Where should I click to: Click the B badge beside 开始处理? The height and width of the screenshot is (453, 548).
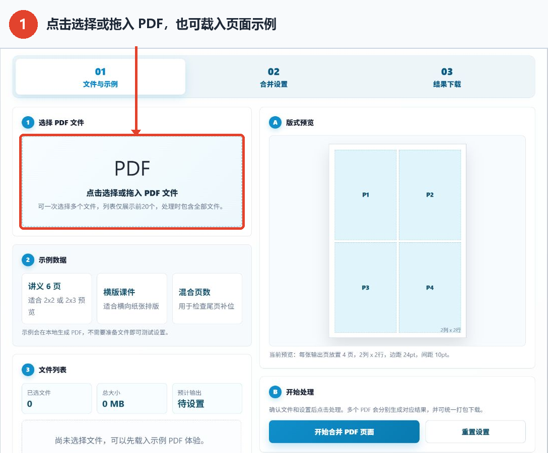[x=275, y=392]
